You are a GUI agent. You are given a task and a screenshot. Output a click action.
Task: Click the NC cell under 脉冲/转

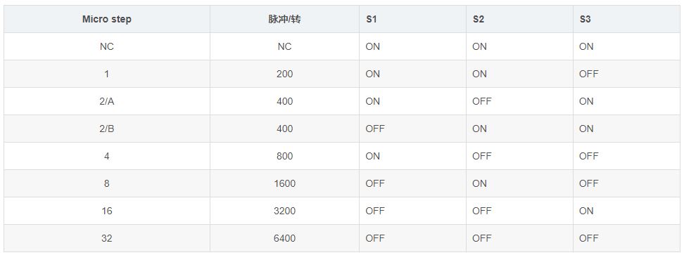(x=284, y=46)
